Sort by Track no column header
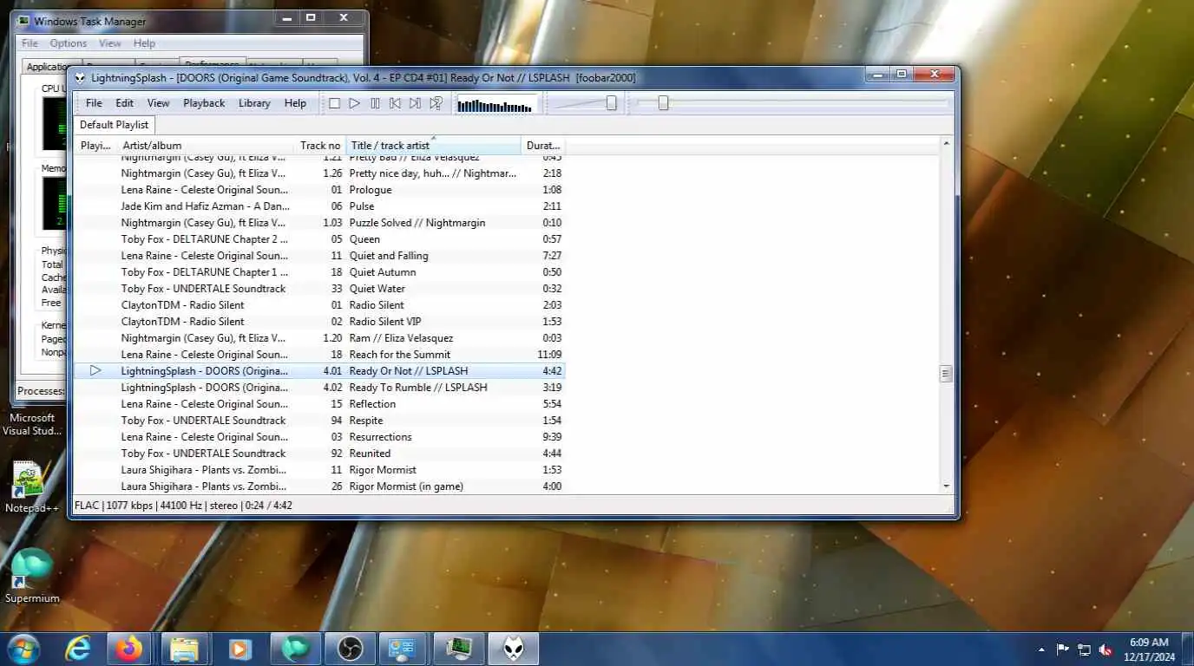Image resolution: width=1194 pixels, height=666 pixels. coord(320,146)
